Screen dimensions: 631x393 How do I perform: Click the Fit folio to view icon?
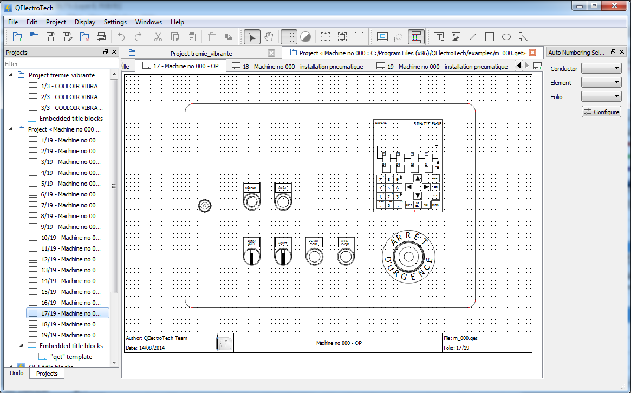coord(359,37)
